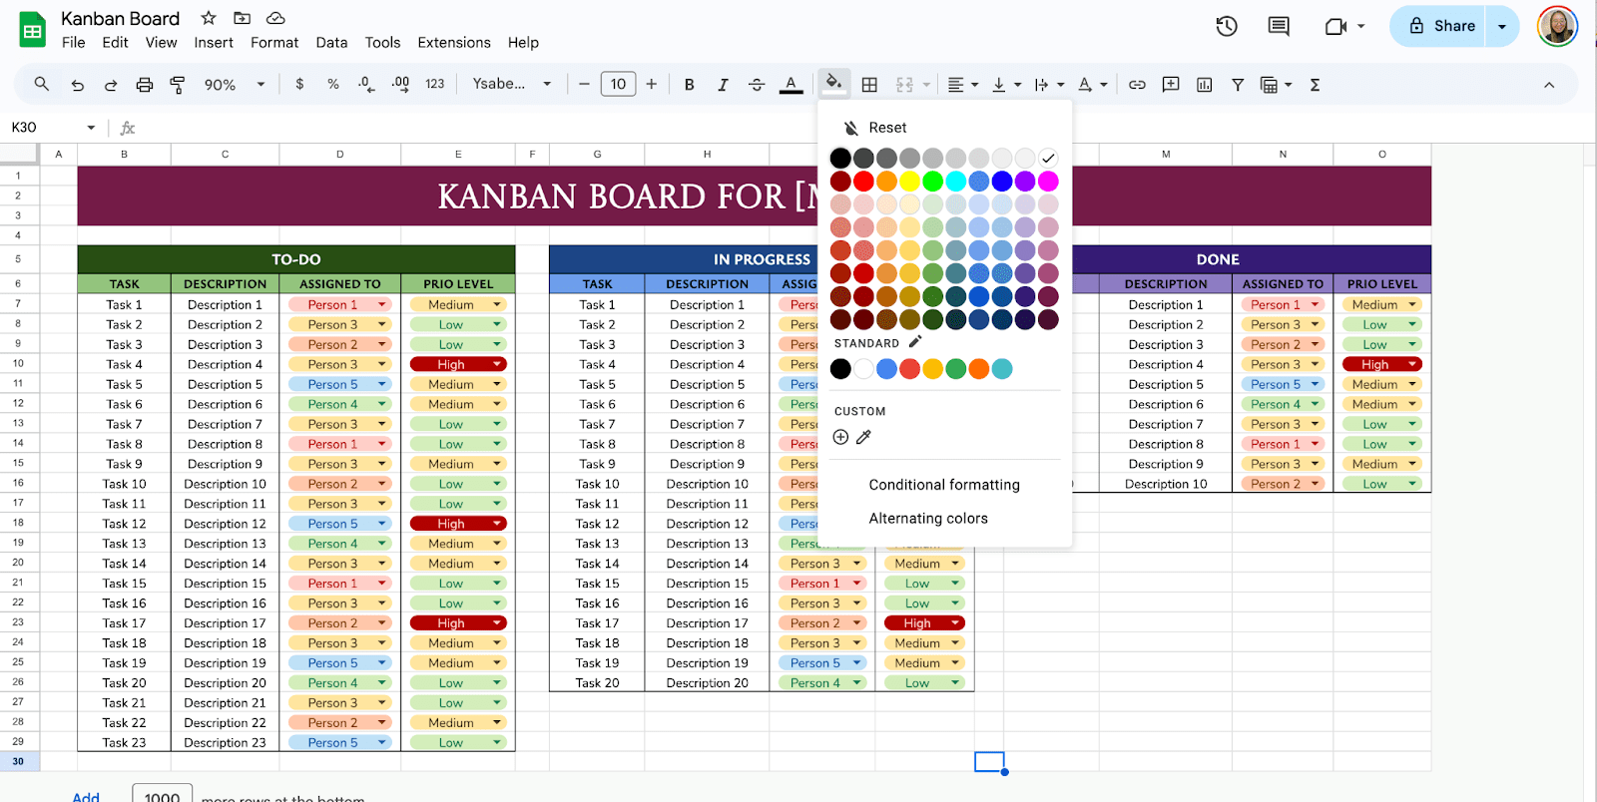Click the fill color paint bucket icon
This screenshot has width=1597, height=802.
[x=833, y=84]
